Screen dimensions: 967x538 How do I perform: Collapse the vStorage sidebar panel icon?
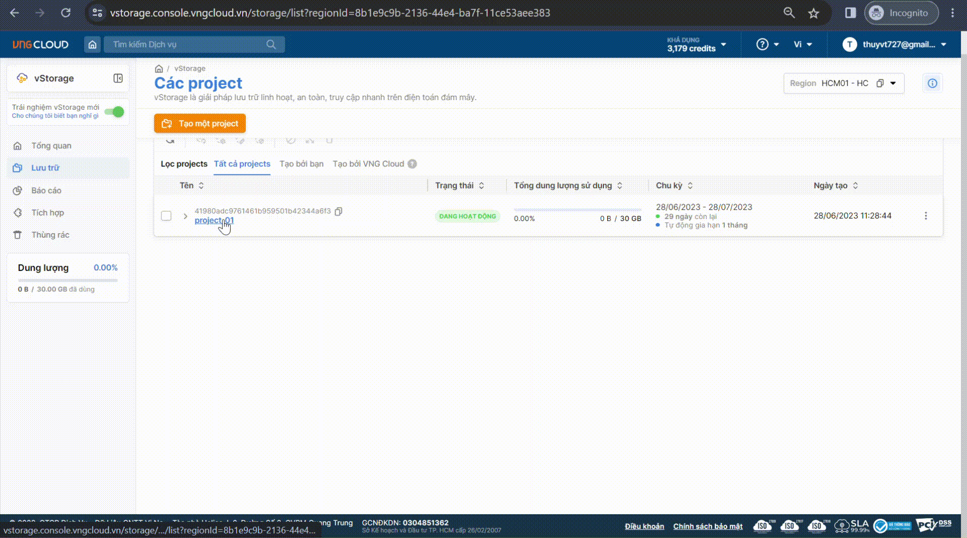[x=118, y=78]
